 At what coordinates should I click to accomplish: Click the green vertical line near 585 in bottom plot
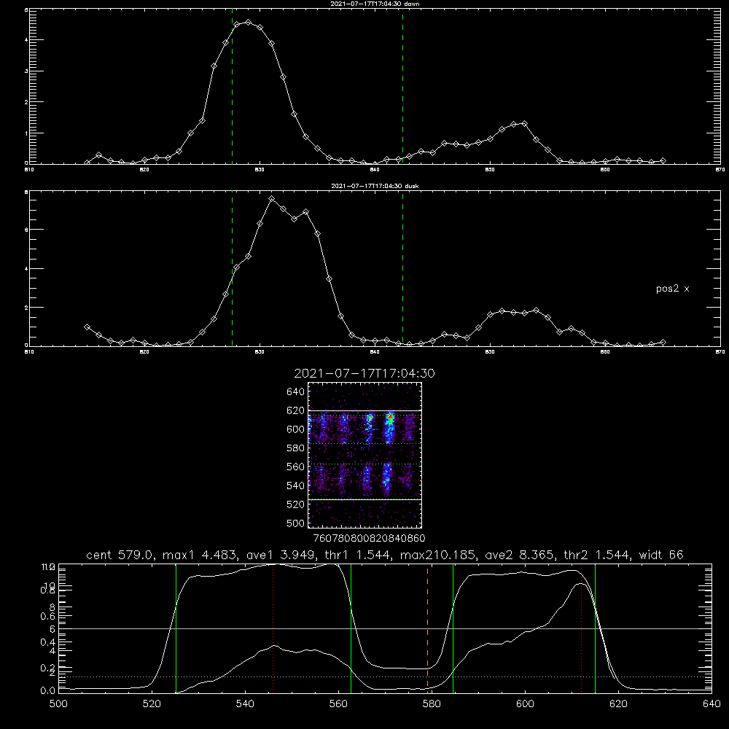tap(453, 628)
